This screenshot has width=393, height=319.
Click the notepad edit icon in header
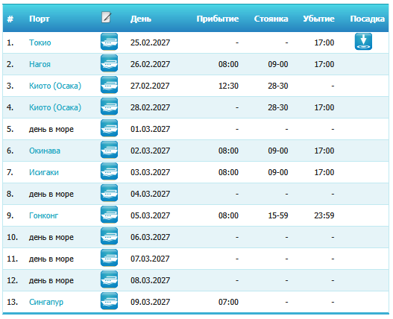point(107,17)
